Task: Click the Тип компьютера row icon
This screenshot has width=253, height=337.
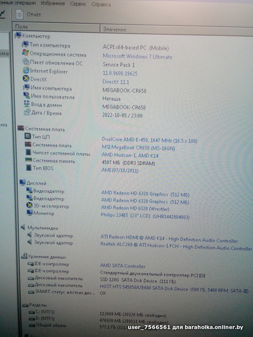Action: coord(25,45)
